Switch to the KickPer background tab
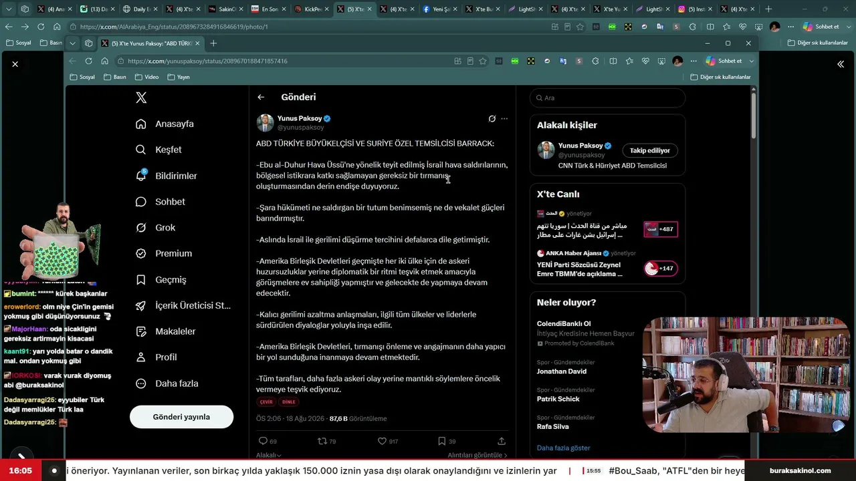The width and height of the screenshot is (856, 481). (312, 9)
